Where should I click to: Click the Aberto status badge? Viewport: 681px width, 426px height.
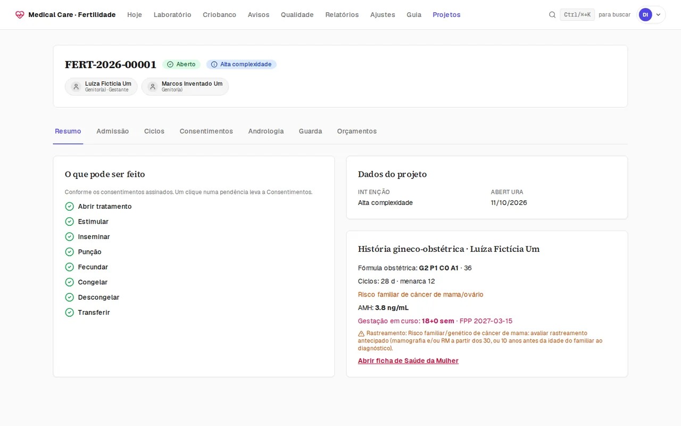181,64
